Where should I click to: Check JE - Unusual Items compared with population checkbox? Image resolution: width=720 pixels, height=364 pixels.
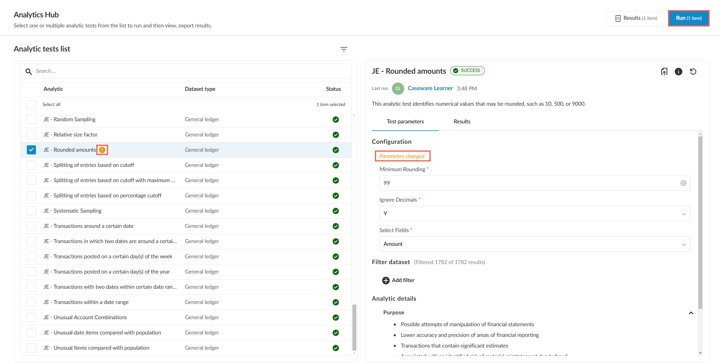coord(31,348)
